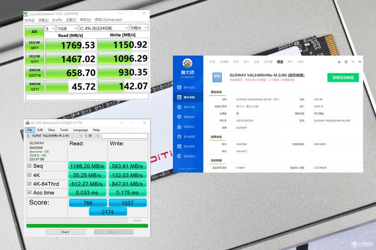Click the CrystalDiskMark app icon in its title bar
Image resolution: width=376 pixels, height=250 pixels.
click(26, 14)
